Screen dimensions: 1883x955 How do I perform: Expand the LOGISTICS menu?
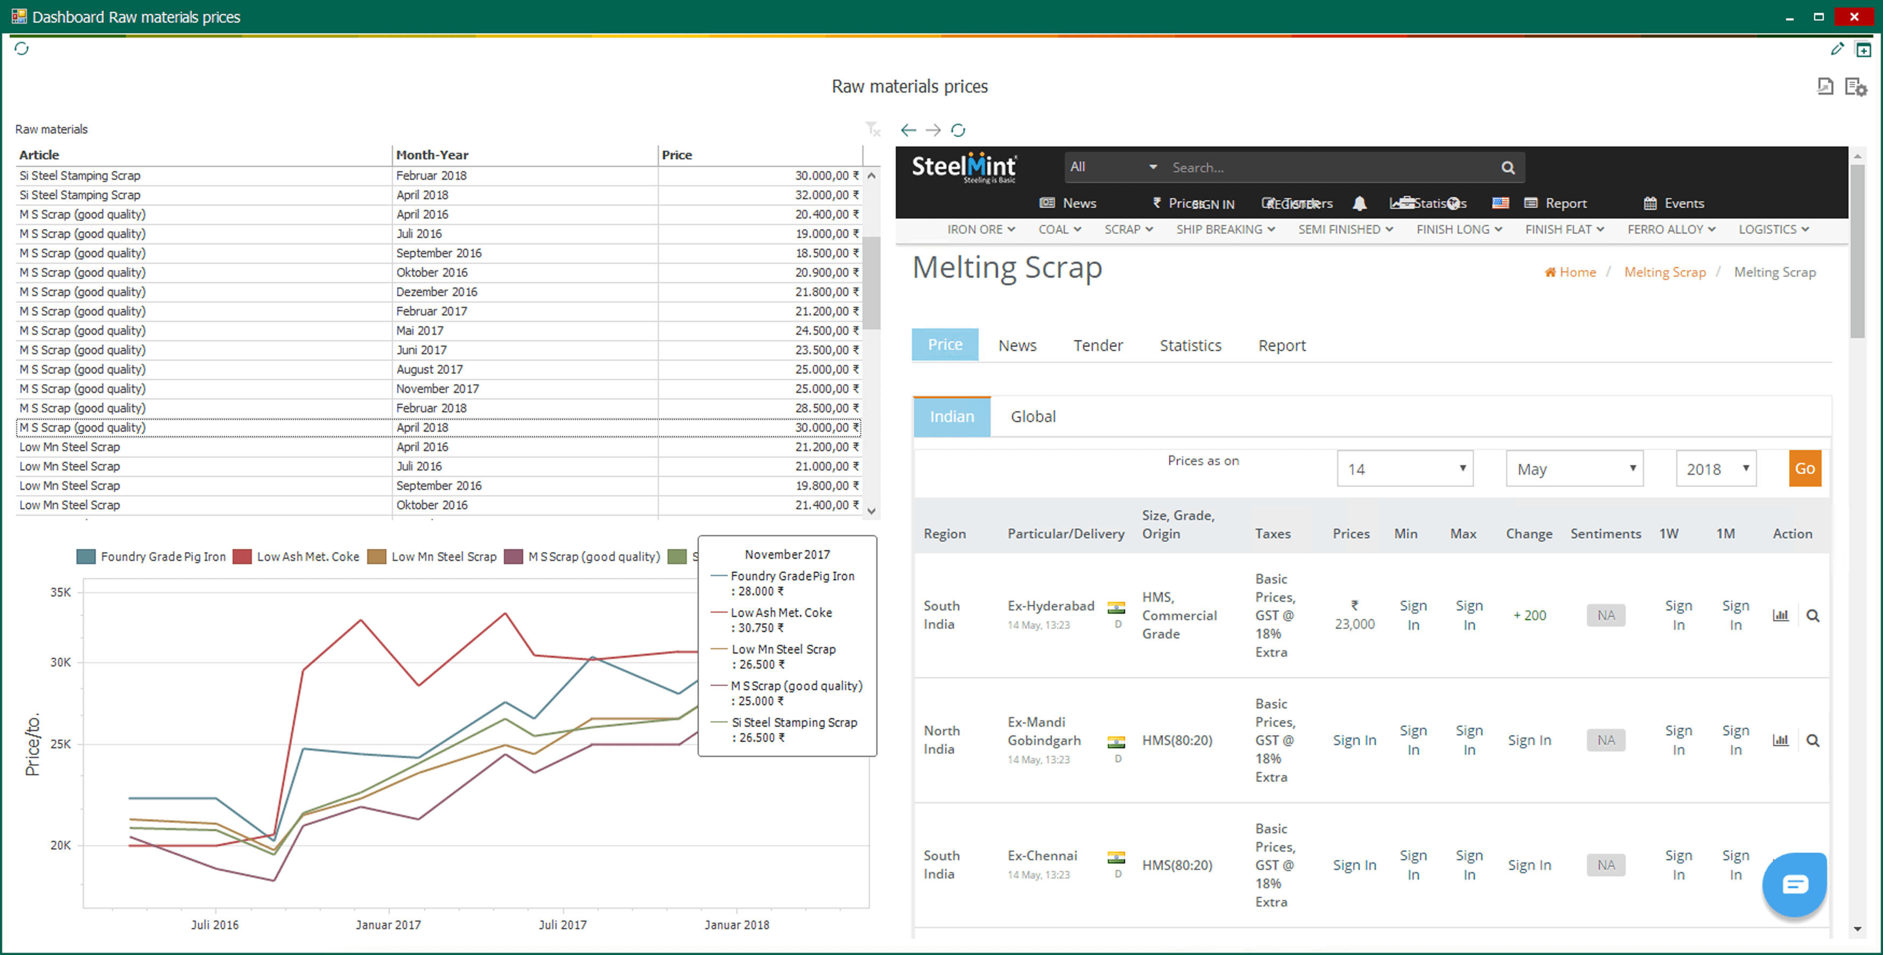point(1773,229)
